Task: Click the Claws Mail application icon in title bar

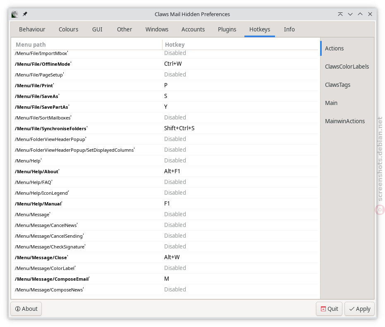Action: 15,14
